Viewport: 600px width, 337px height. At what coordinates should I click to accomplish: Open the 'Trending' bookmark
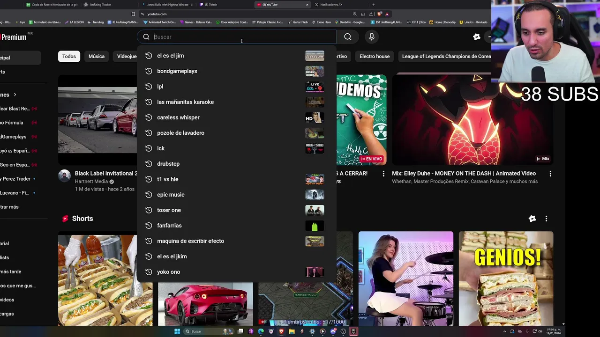[x=96, y=22]
